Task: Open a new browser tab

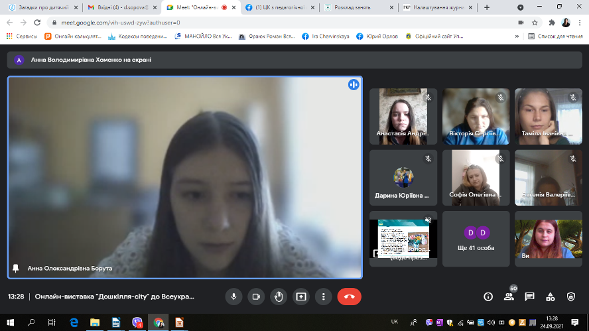Action: point(487,7)
